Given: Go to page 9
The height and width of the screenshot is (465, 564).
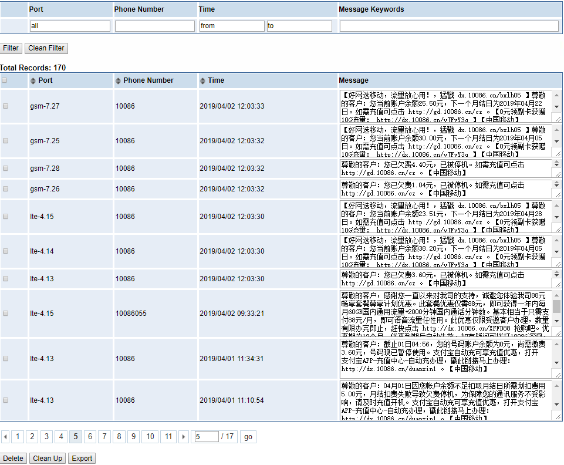Looking at the screenshot, I should pos(133,437).
